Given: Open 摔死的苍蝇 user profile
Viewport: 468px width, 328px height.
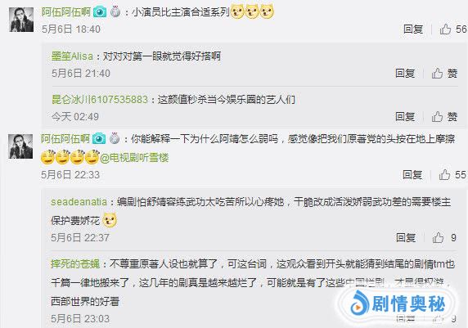Looking at the screenshot, I should 75,264.
